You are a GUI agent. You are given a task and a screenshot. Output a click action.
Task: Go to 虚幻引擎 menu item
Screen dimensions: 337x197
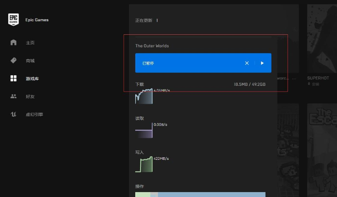tap(34, 114)
